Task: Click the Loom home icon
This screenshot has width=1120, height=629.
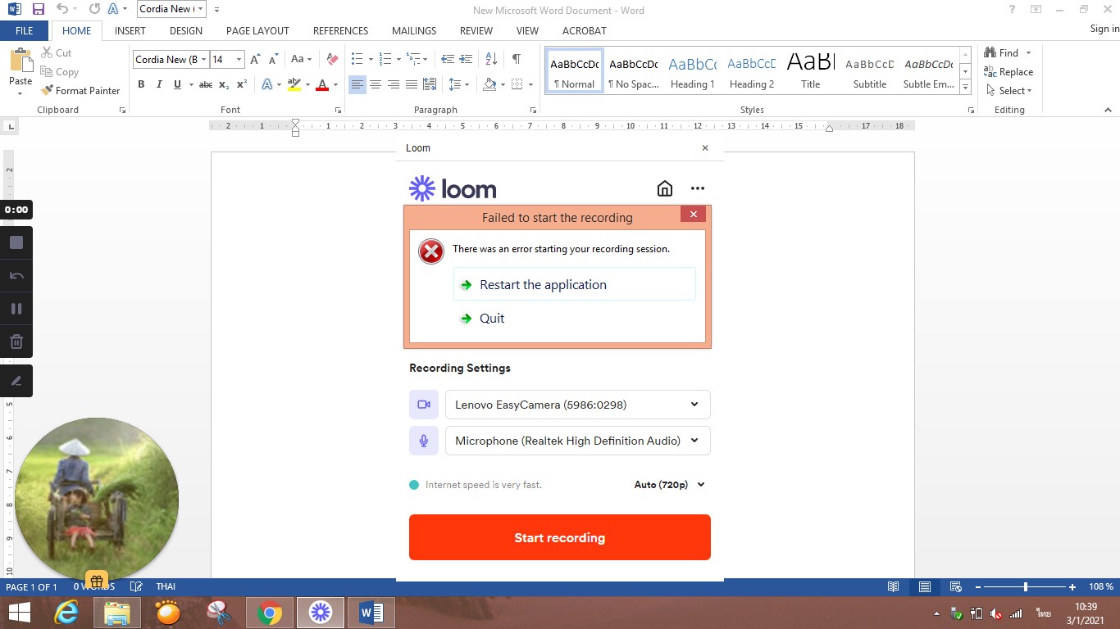Action: pyautogui.click(x=665, y=188)
